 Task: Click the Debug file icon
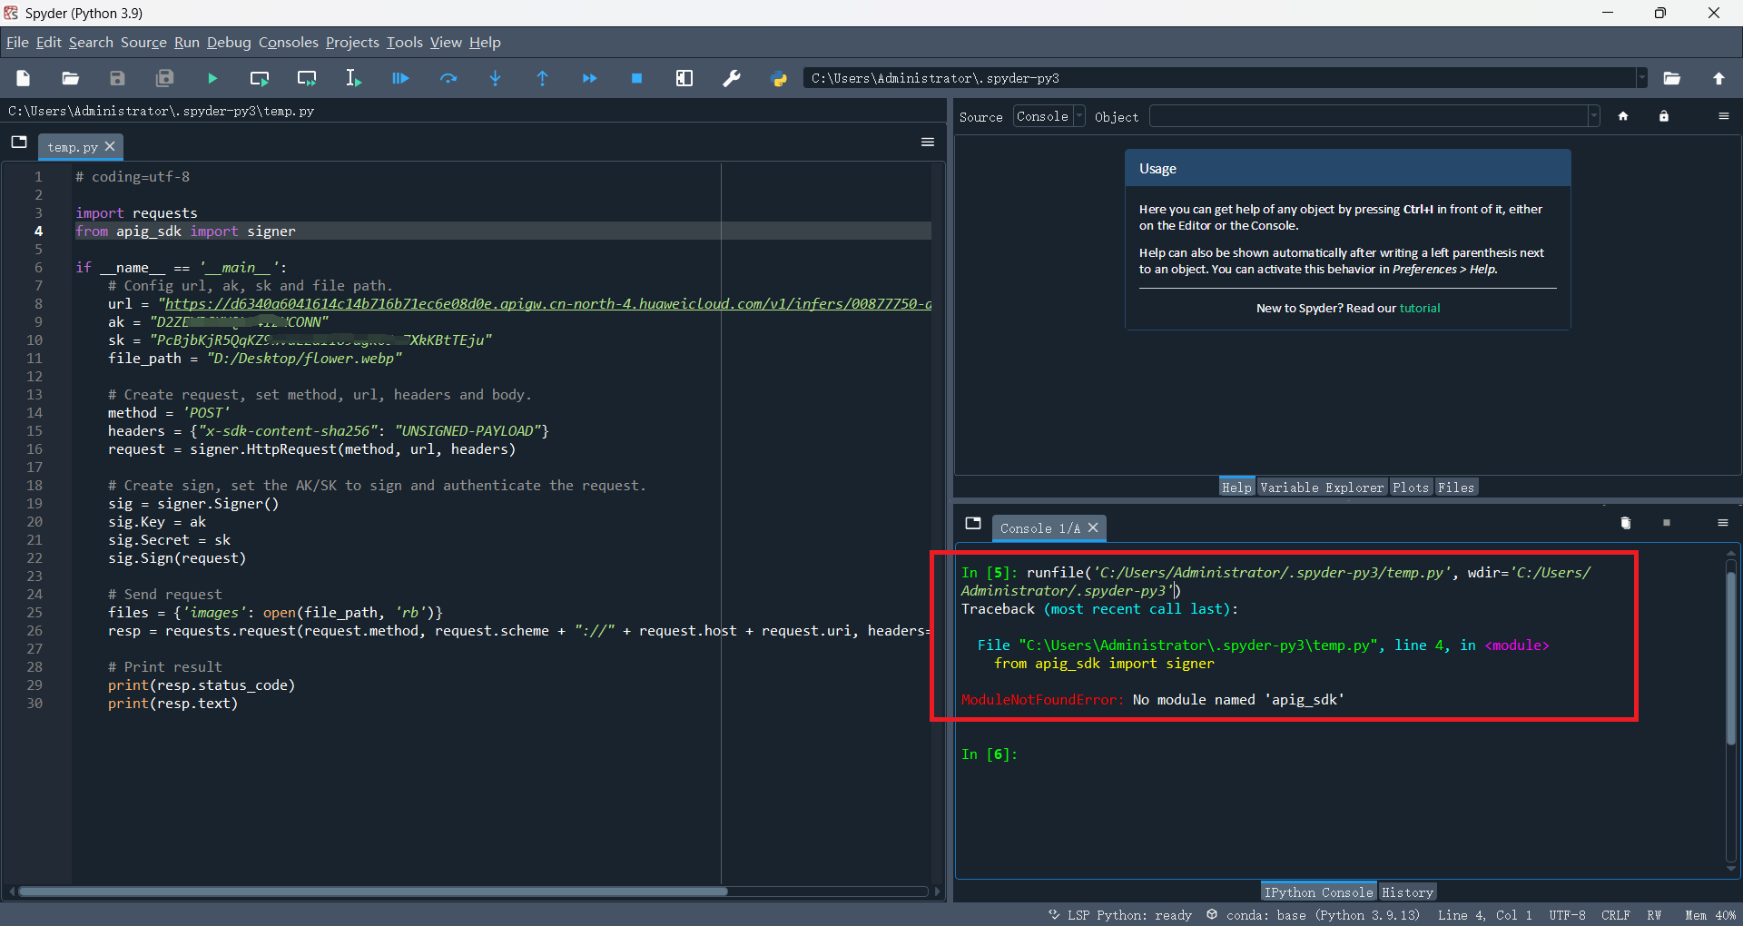coord(400,79)
